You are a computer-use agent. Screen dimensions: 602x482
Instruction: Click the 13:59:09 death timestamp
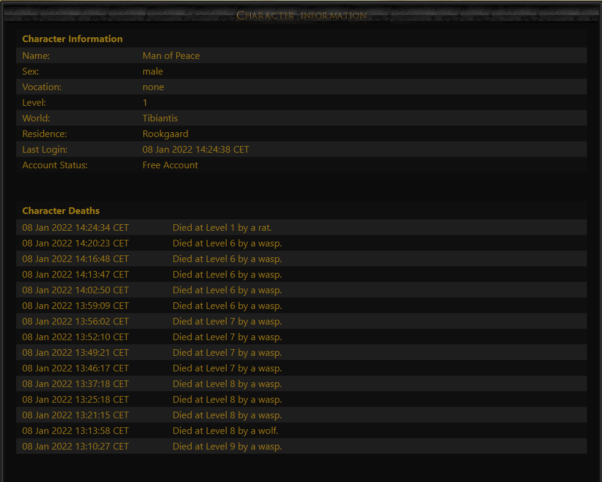75,306
